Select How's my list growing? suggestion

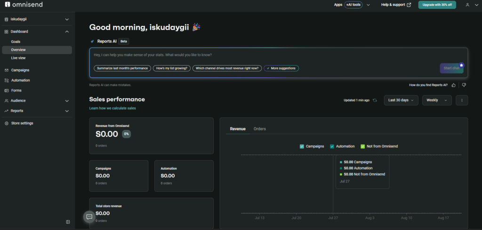(x=171, y=68)
